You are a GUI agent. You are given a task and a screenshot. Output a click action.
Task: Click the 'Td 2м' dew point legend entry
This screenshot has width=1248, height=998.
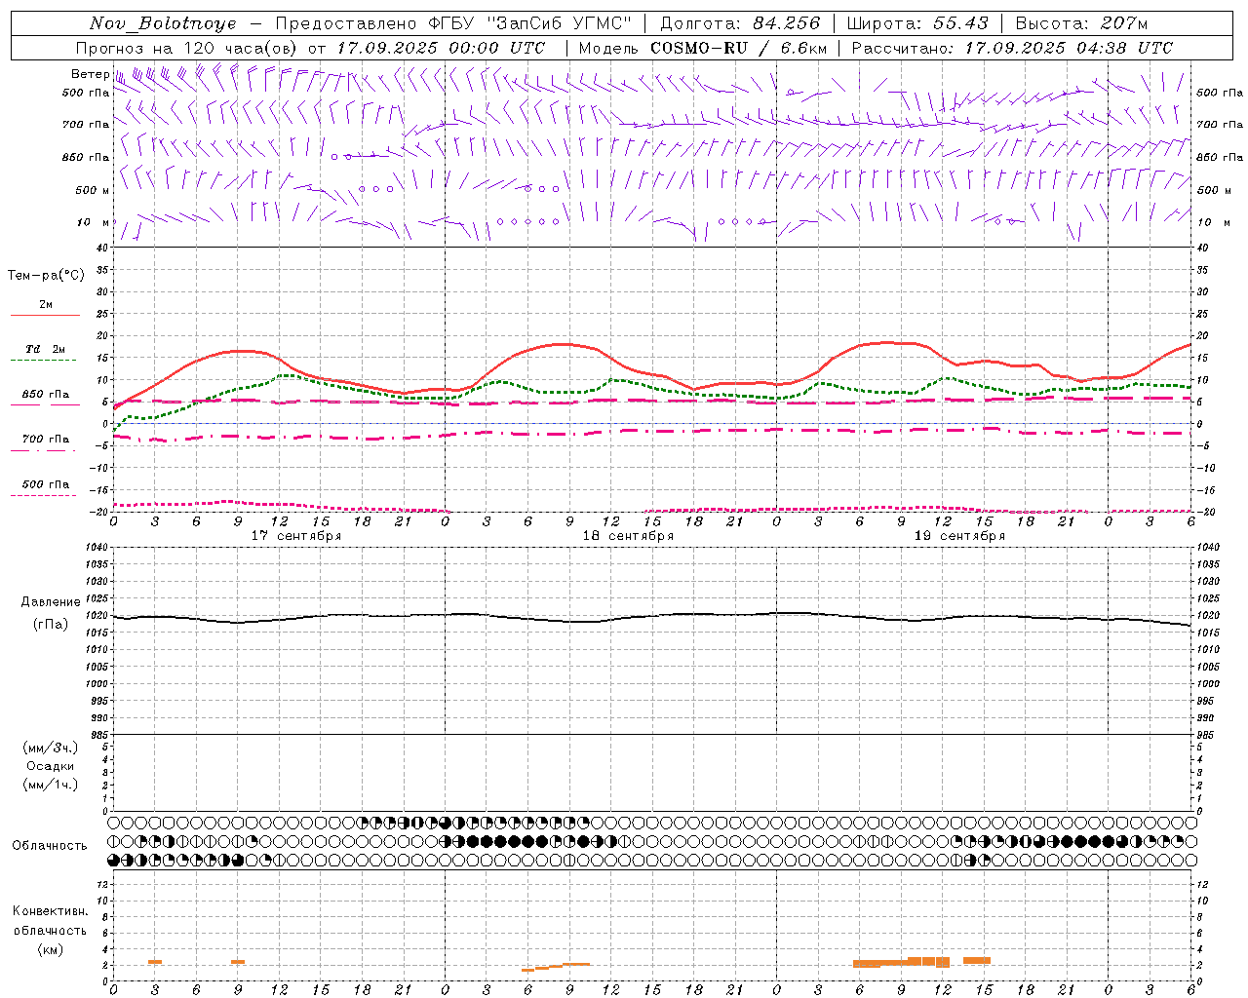point(45,349)
